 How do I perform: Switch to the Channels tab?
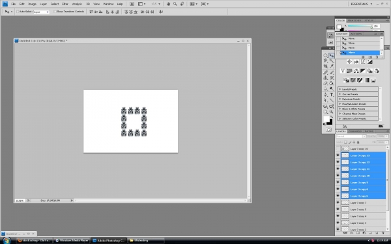355,131
